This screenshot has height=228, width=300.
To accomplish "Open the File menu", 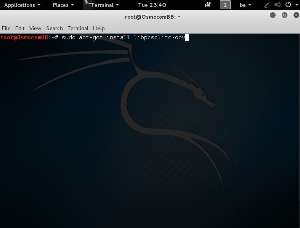I will [x=6, y=28].
